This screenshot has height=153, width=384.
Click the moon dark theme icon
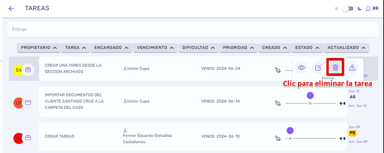click(x=360, y=9)
